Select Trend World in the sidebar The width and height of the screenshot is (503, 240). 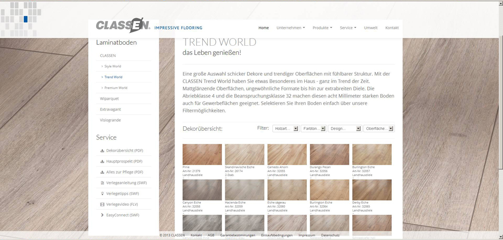113,77
